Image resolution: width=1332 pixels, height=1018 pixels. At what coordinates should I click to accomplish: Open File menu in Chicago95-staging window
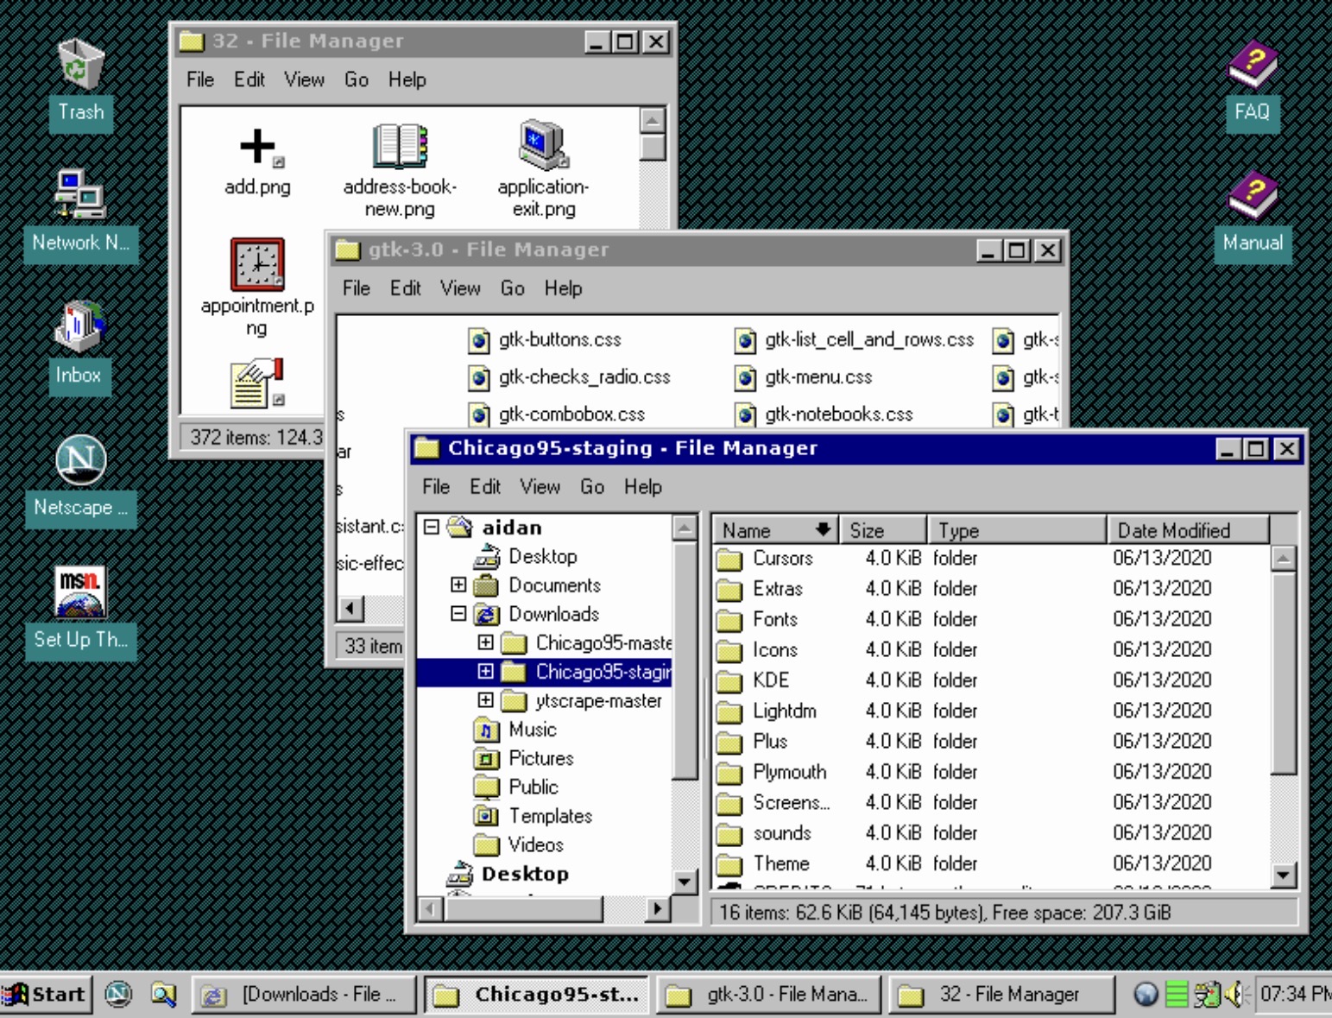[436, 487]
